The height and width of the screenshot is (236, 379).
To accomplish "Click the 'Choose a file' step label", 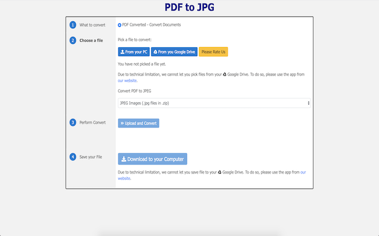I will pos(91,41).
